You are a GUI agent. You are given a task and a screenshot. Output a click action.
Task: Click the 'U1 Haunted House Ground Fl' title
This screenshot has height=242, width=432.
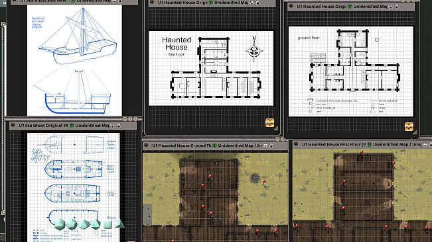coord(182,145)
